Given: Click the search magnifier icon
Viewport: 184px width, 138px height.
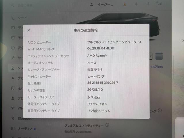Looking at the screenshot, I should [12, 5].
